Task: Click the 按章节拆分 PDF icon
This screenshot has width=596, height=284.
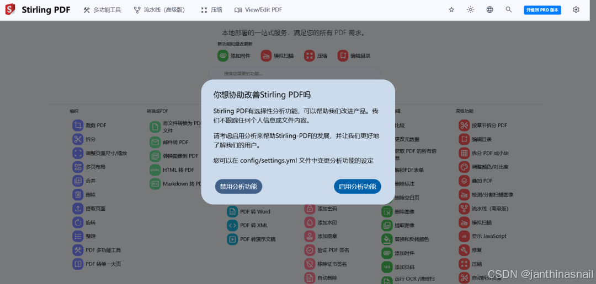Action: 464,125
